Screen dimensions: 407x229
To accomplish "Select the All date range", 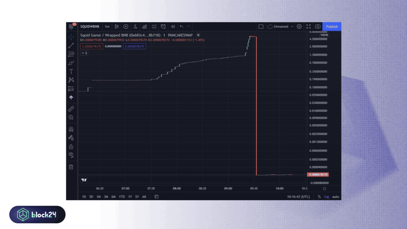I will click(144, 197).
